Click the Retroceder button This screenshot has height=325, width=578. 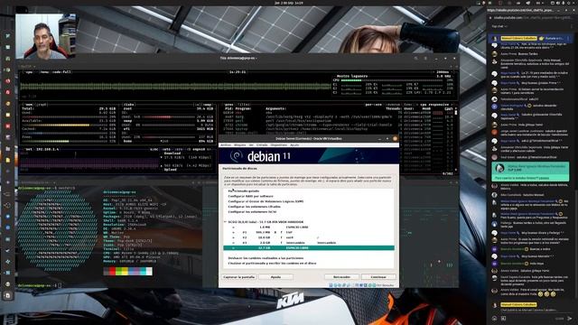(x=341, y=277)
